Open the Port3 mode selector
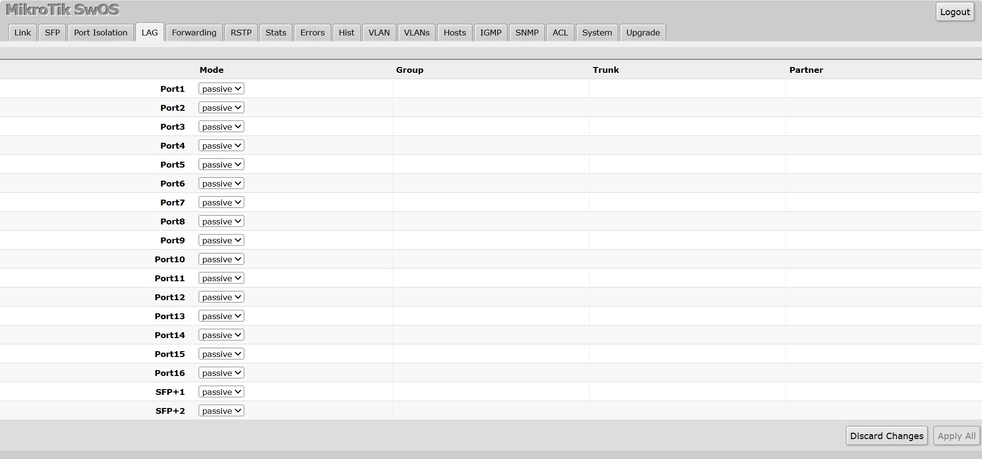982x459 pixels. (221, 127)
